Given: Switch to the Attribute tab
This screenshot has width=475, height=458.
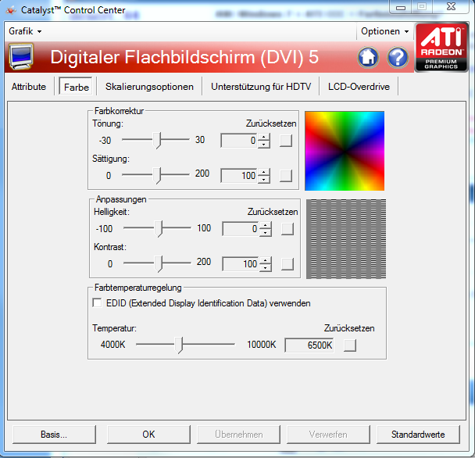Looking at the screenshot, I should tap(29, 87).
